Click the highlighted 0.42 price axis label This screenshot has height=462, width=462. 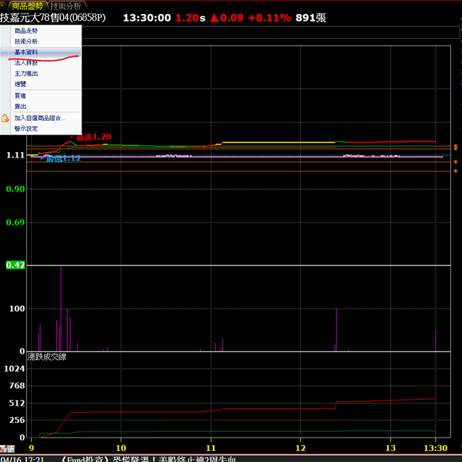pos(15,265)
